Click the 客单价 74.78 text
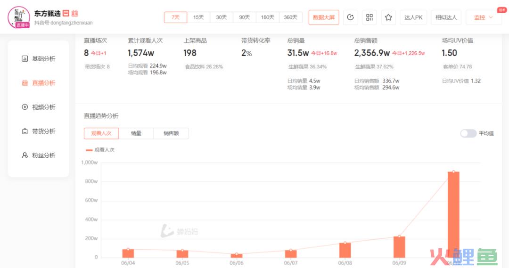 pyautogui.click(x=457, y=67)
